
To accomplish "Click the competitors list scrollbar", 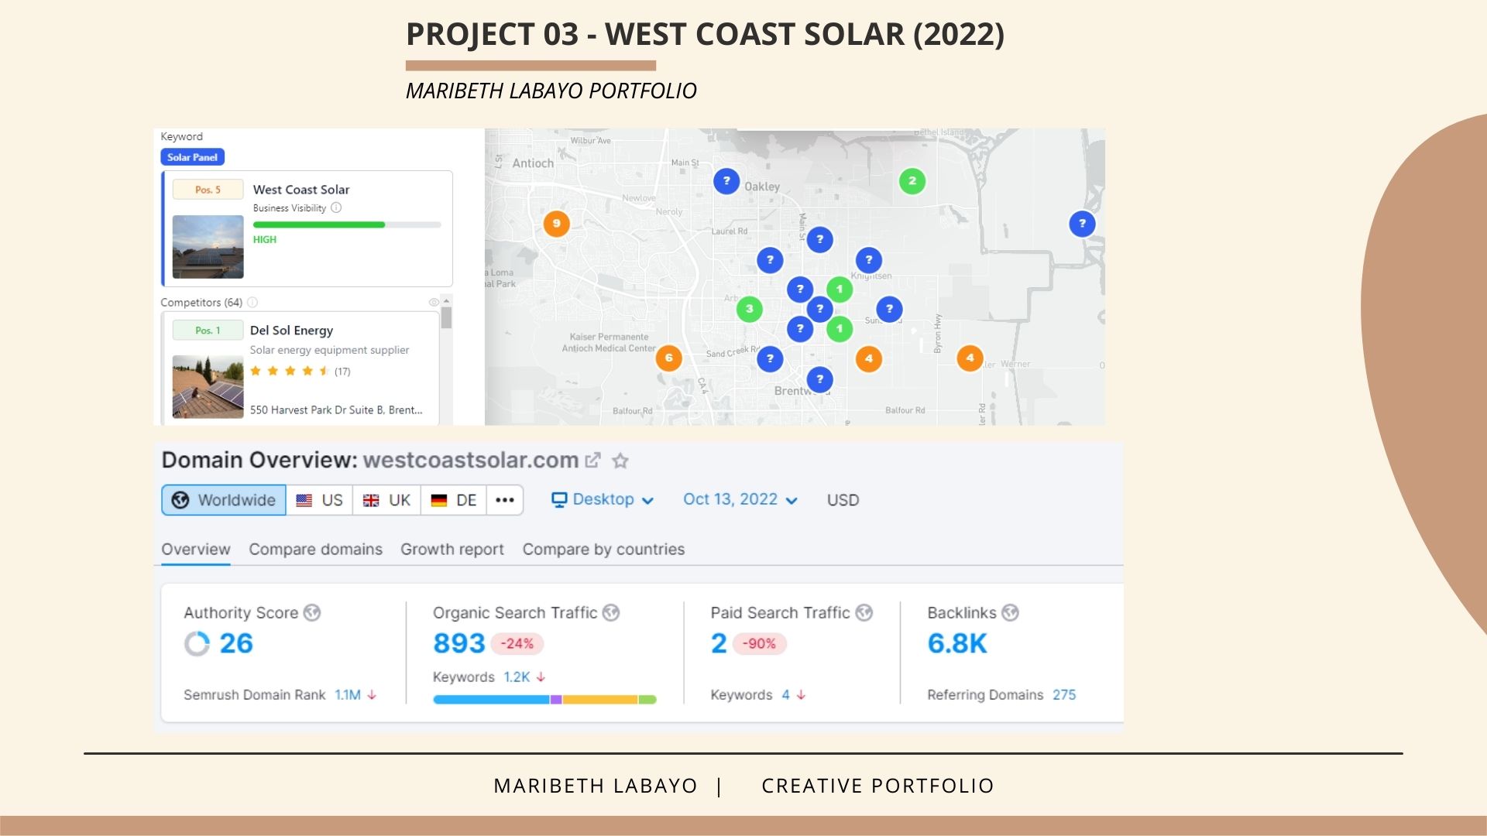I will click(x=446, y=317).
